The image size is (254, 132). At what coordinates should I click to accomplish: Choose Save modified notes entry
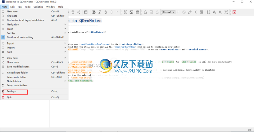click(34, 66)
